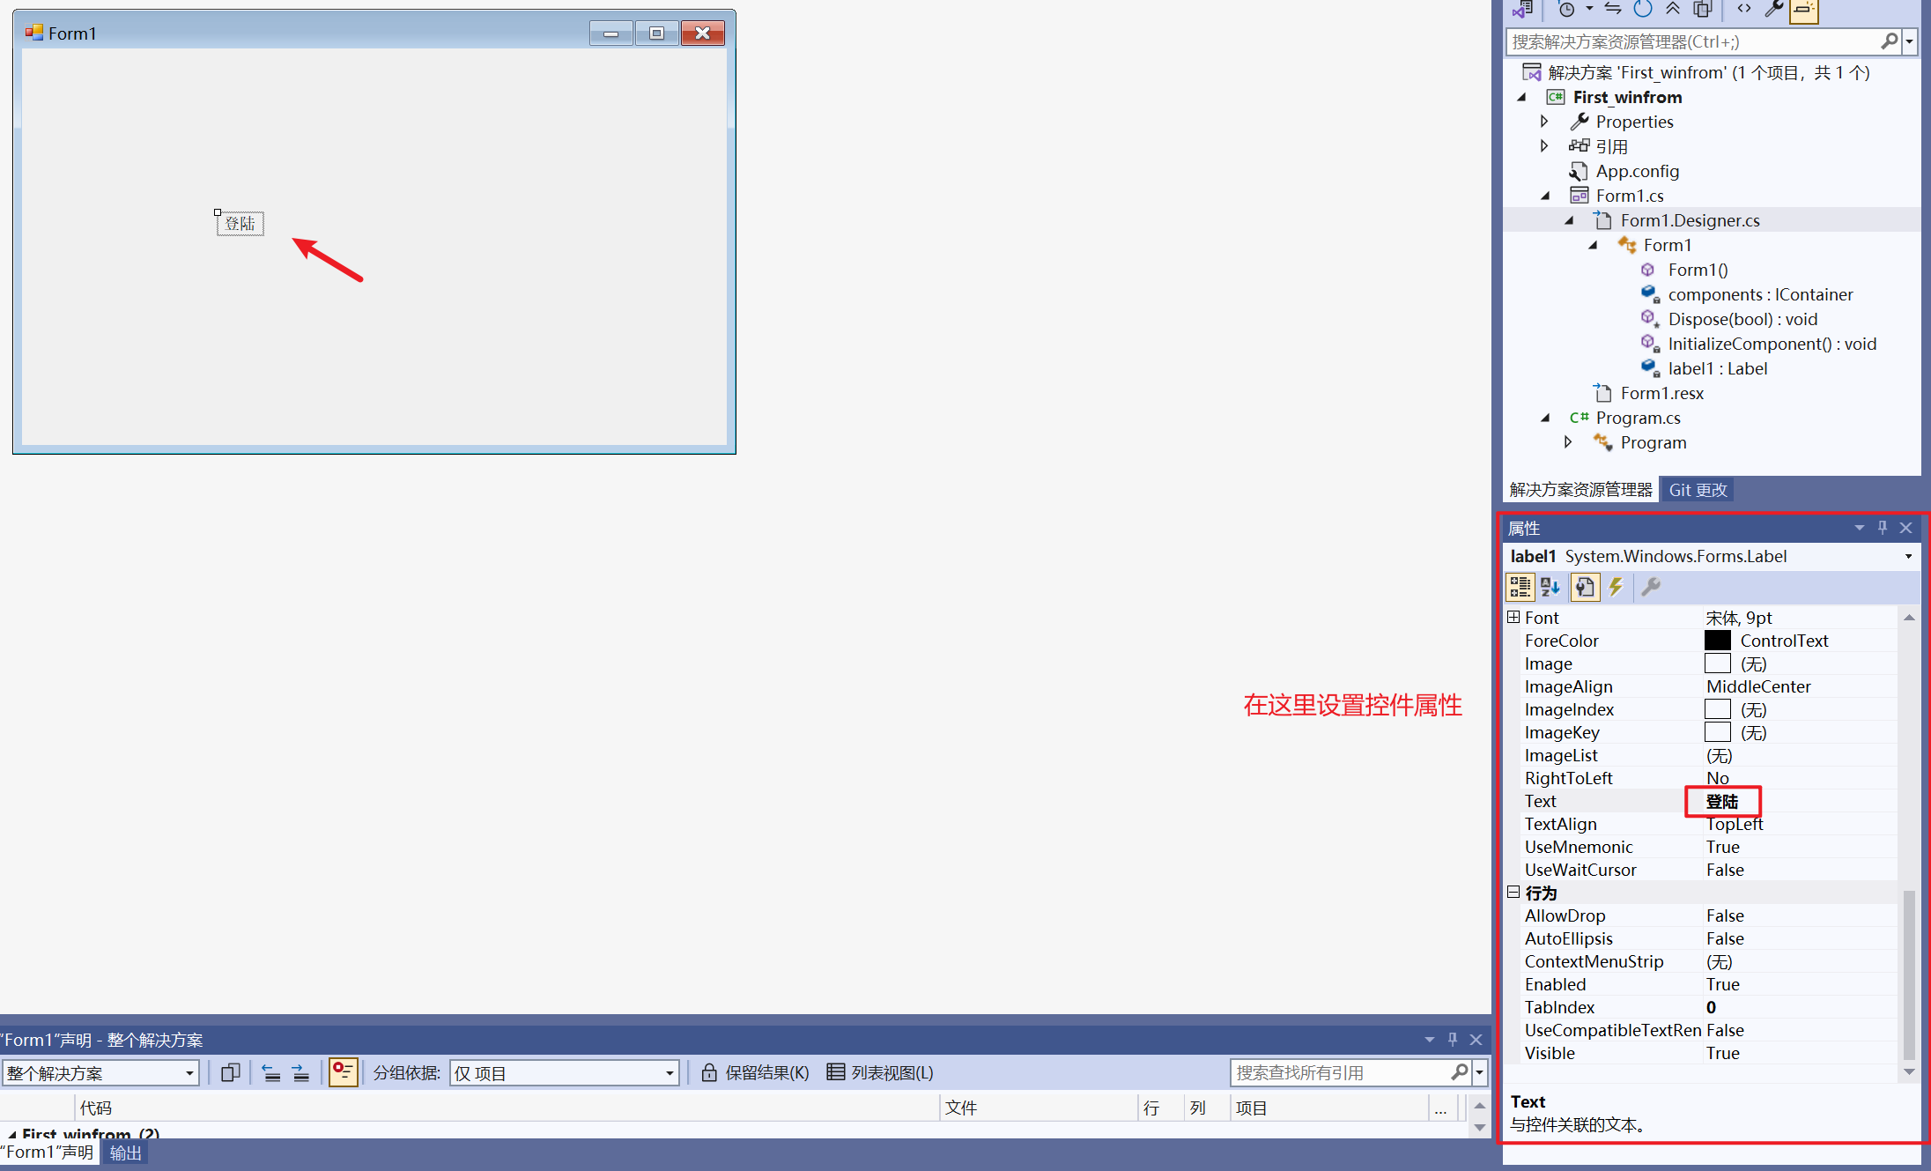Switch to the 输出 tab
Screen dimensions: 1931x1171
124,1152
